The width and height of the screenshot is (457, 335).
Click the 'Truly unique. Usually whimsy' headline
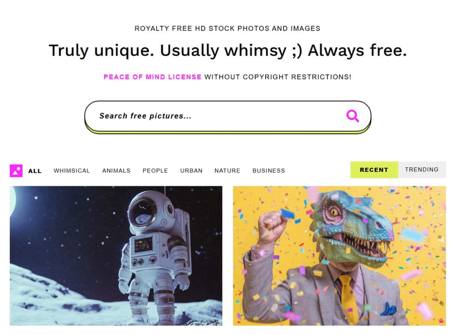[x=228, y=51]
